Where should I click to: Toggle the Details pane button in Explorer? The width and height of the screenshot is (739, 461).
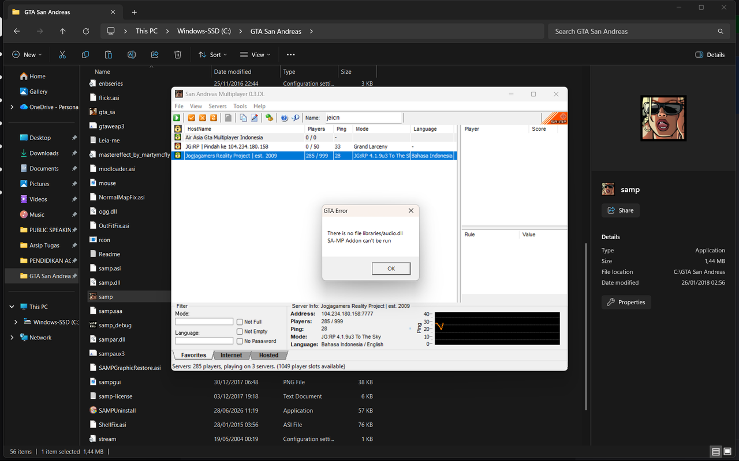click(x=710, y=55)
